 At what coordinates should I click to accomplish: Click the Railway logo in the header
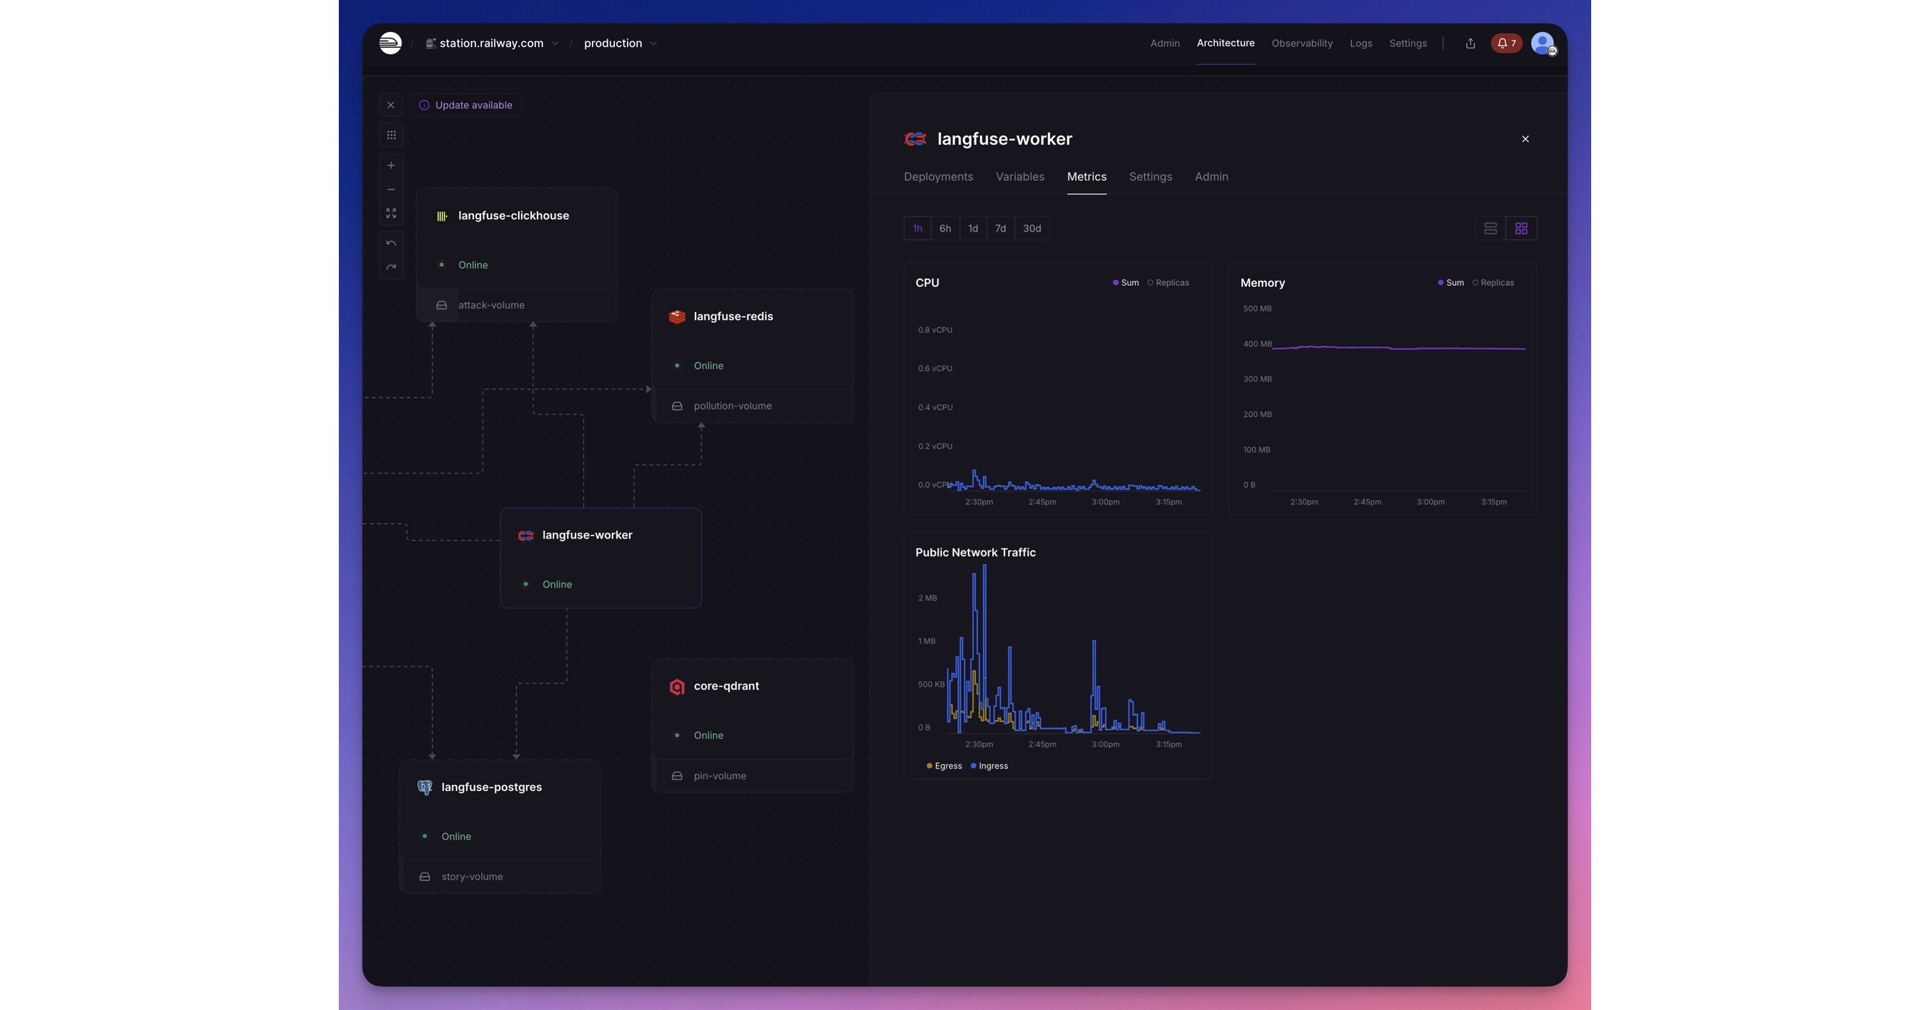pyautogui.click(x=390, y=44)
